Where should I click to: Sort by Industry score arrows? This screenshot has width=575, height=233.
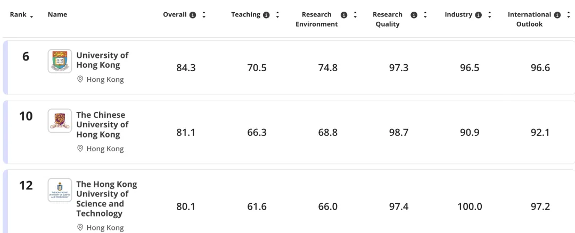tap(489, 15)
